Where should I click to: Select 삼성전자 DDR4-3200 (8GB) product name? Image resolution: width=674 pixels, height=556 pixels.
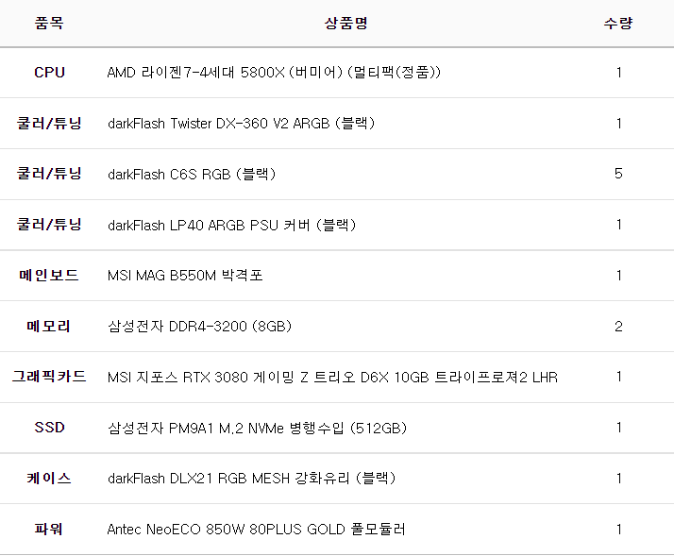(199, 327)
